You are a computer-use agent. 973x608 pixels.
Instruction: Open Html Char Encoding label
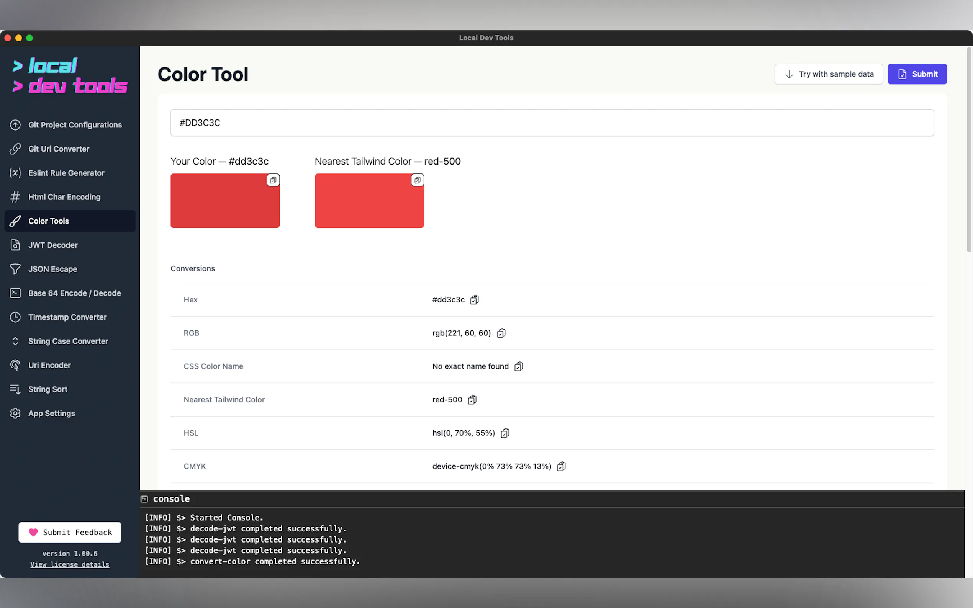pyautogui.click(x=64, y=197)
